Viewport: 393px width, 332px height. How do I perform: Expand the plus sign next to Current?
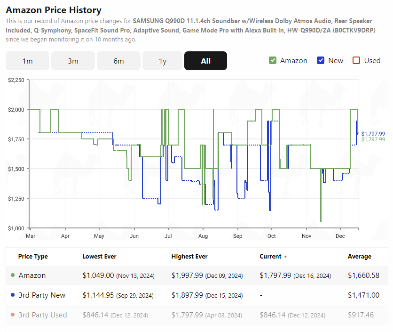285,257
